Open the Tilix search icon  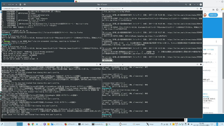186,5
